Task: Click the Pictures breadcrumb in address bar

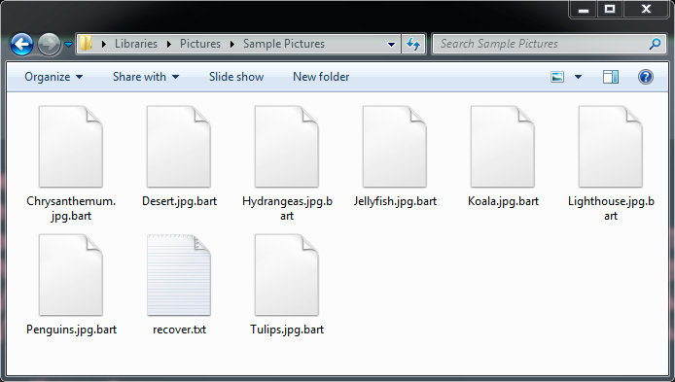Action: click(200, 44)
